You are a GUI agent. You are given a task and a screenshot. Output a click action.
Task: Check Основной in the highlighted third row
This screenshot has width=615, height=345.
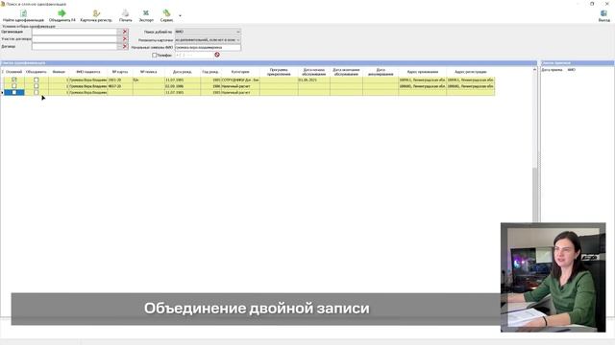click(x=14, y=92)
